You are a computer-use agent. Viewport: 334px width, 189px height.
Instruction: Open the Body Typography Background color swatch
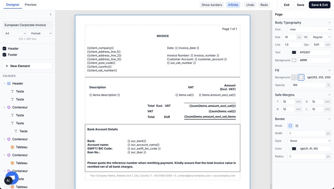click(294, 60)
